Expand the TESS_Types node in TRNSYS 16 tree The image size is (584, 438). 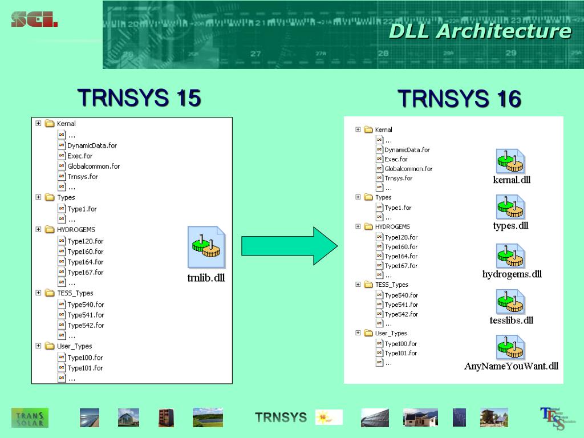click(x=358, y=285)
